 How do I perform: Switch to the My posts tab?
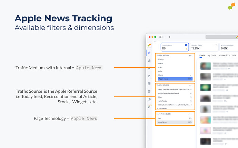coord(212,55)
